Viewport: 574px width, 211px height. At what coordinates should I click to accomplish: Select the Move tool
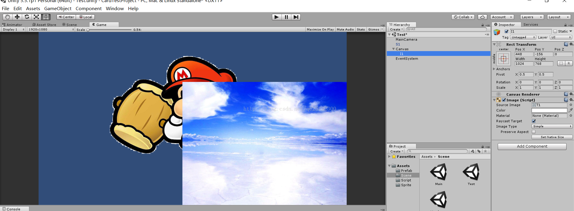[x=17, y=17]
